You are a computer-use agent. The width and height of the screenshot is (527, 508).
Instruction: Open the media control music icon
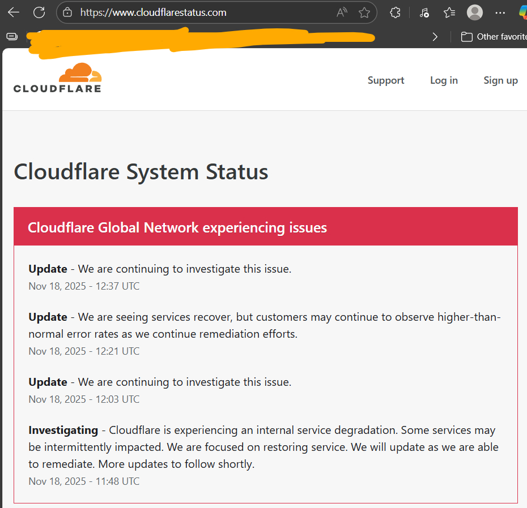click(x=424, y=12)
